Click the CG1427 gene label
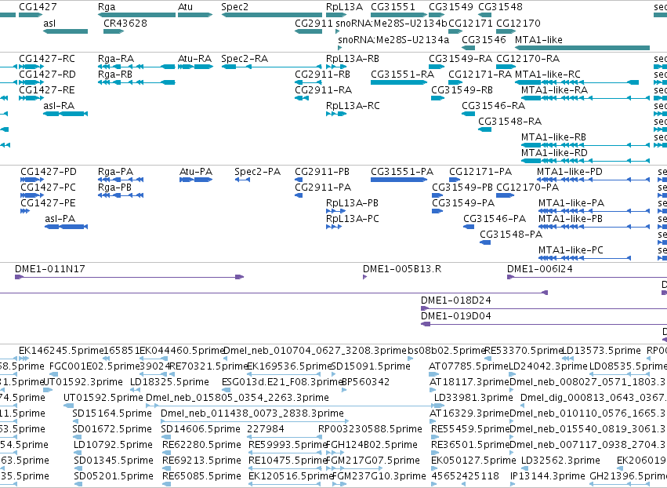This screenshot has width=667, height=488. (x=38, y=7)
